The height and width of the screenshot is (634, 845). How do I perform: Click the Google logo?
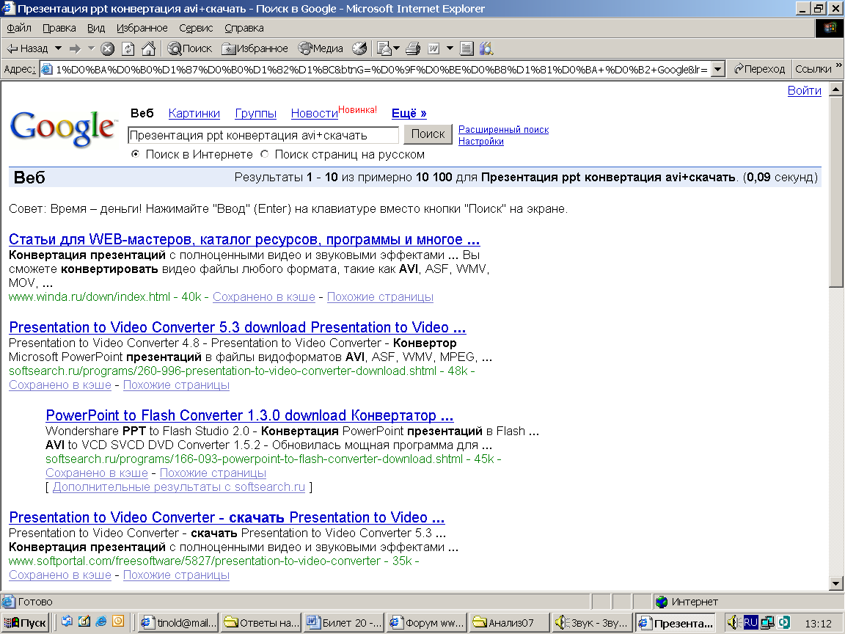63,128
